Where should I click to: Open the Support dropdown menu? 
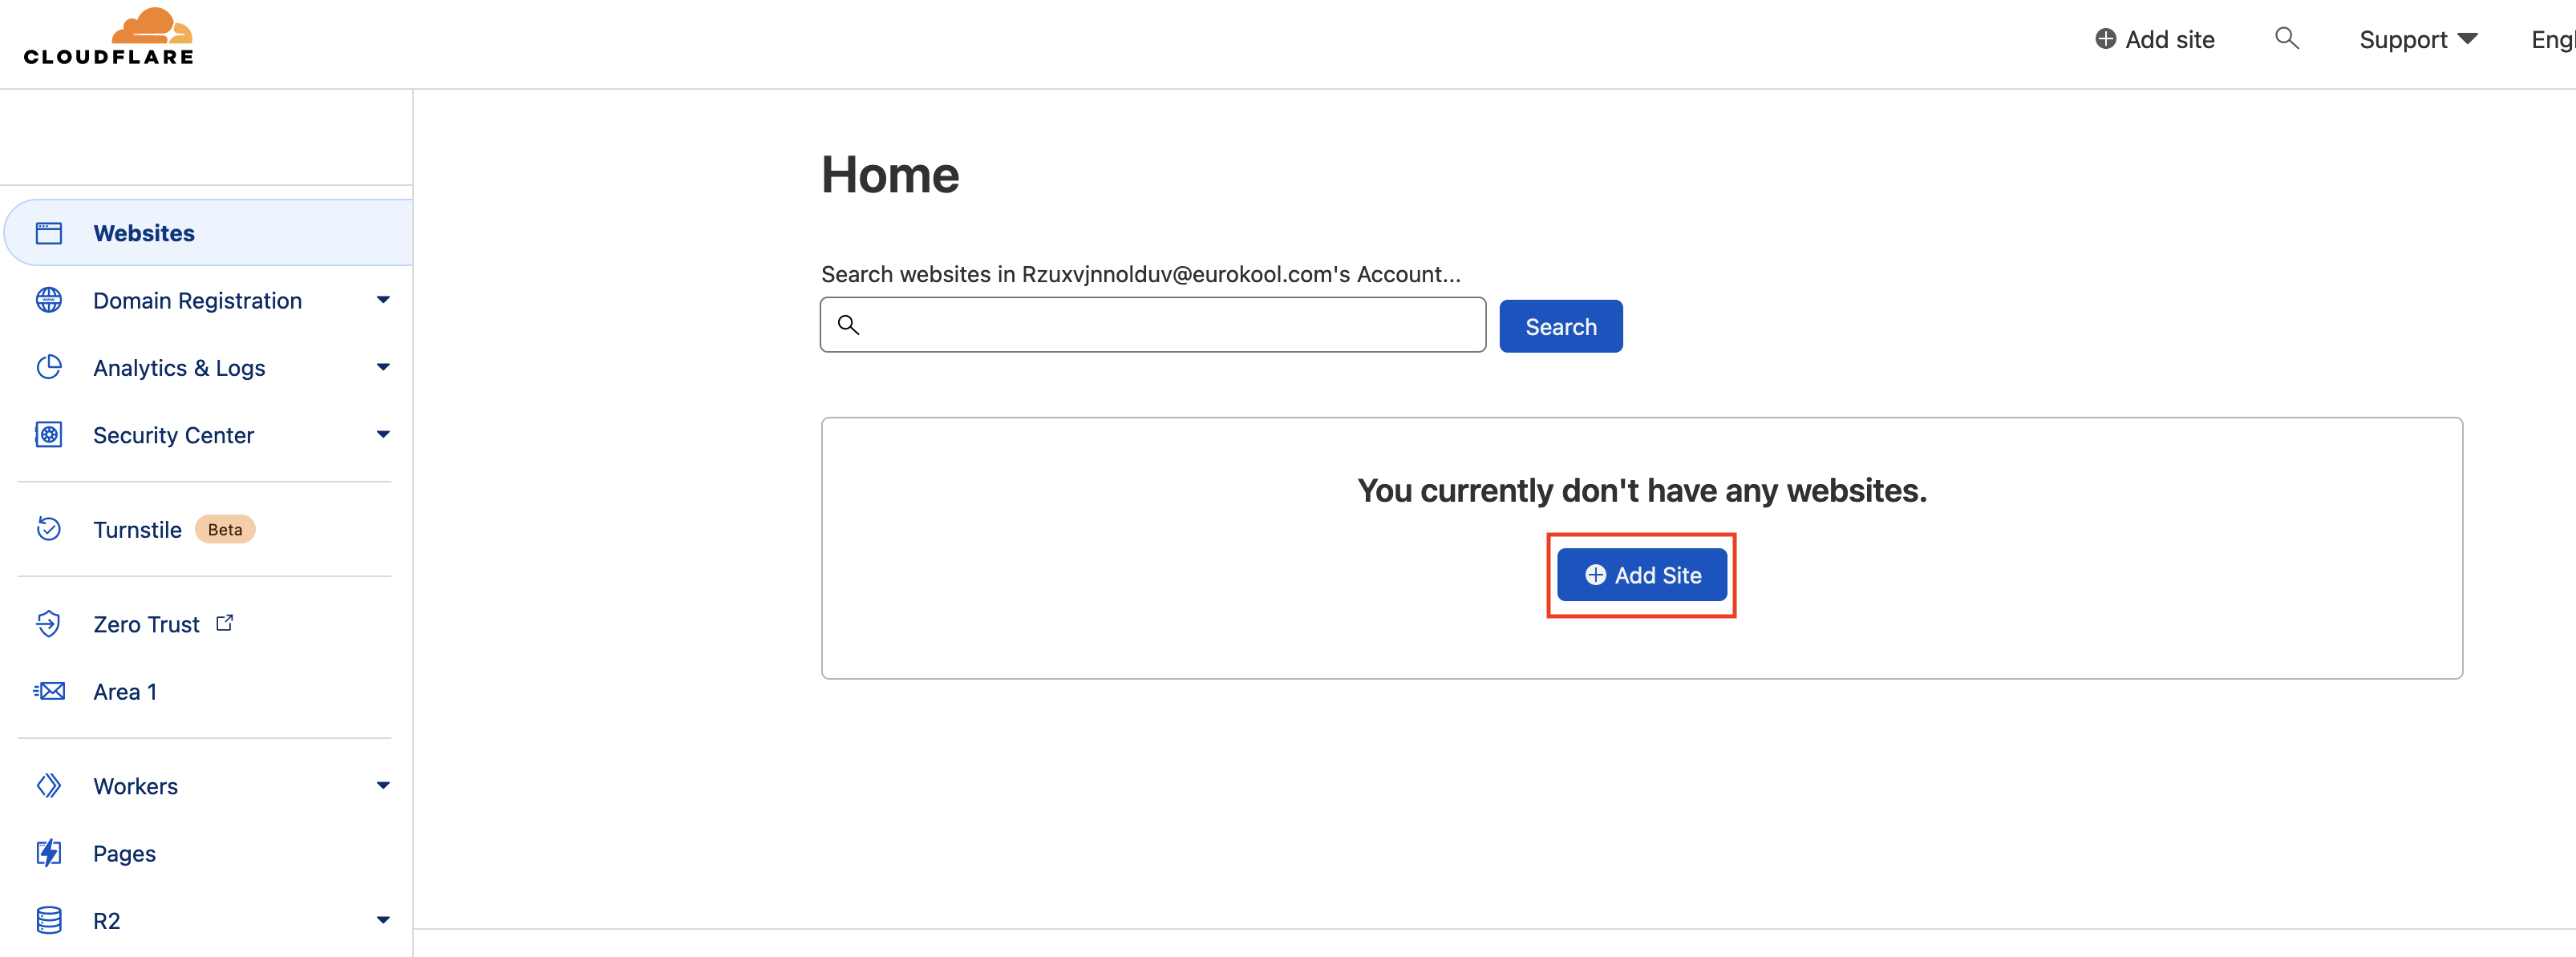2417,39
